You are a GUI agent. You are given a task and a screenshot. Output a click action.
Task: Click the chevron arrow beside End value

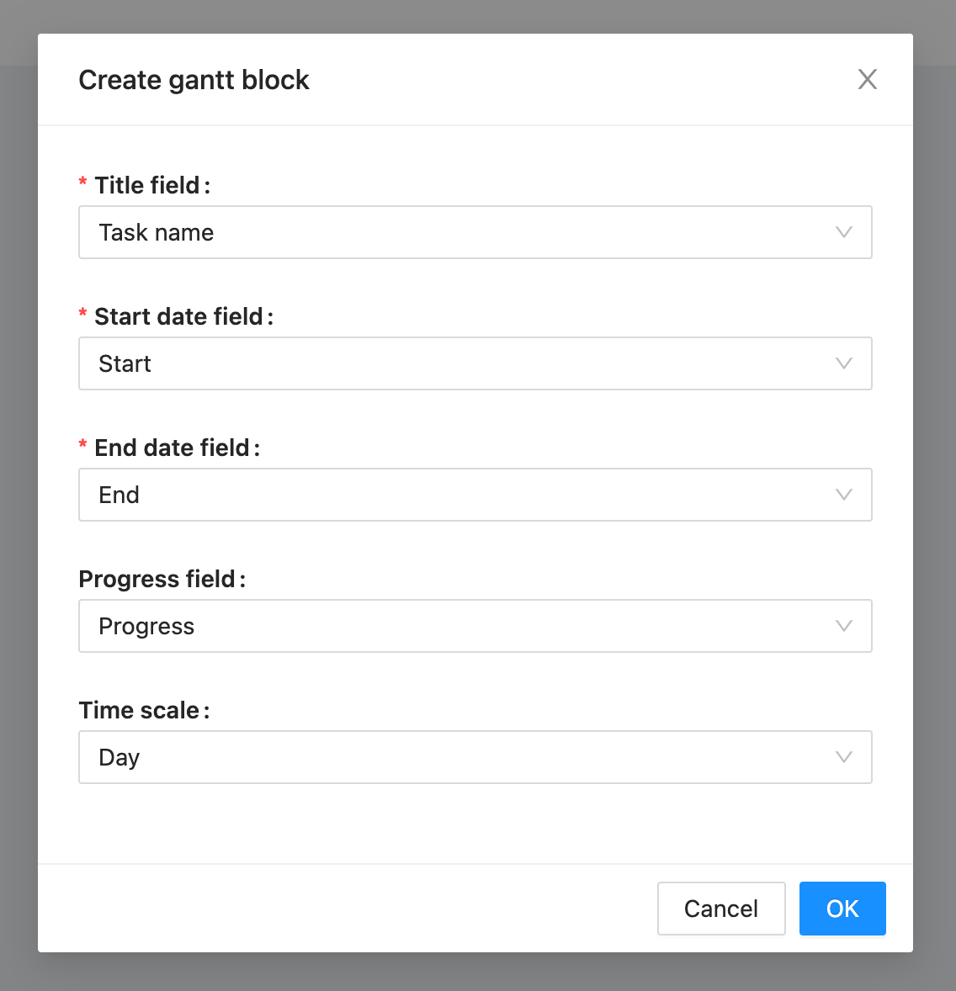[x=843, y=495]
